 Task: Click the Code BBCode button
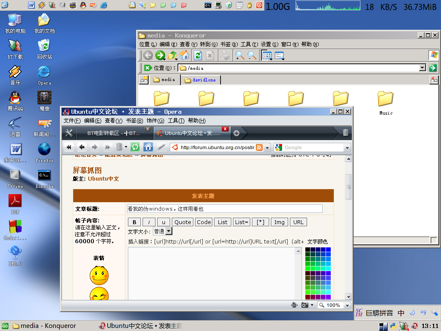point(204,222)
